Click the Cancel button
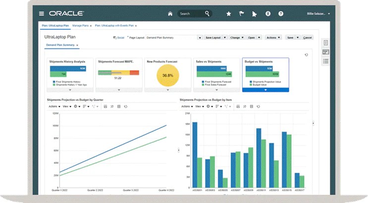368x203 pixels. tap(308, 38)
